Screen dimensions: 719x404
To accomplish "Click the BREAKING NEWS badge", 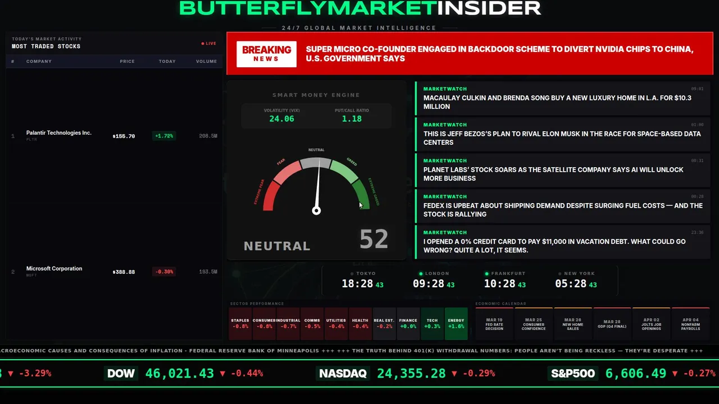I will point(266,54).
